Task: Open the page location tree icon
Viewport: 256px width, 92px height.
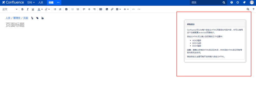Action: click(x=32, y=18)
